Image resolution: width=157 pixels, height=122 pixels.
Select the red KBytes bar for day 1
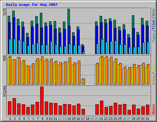[10, 108]
